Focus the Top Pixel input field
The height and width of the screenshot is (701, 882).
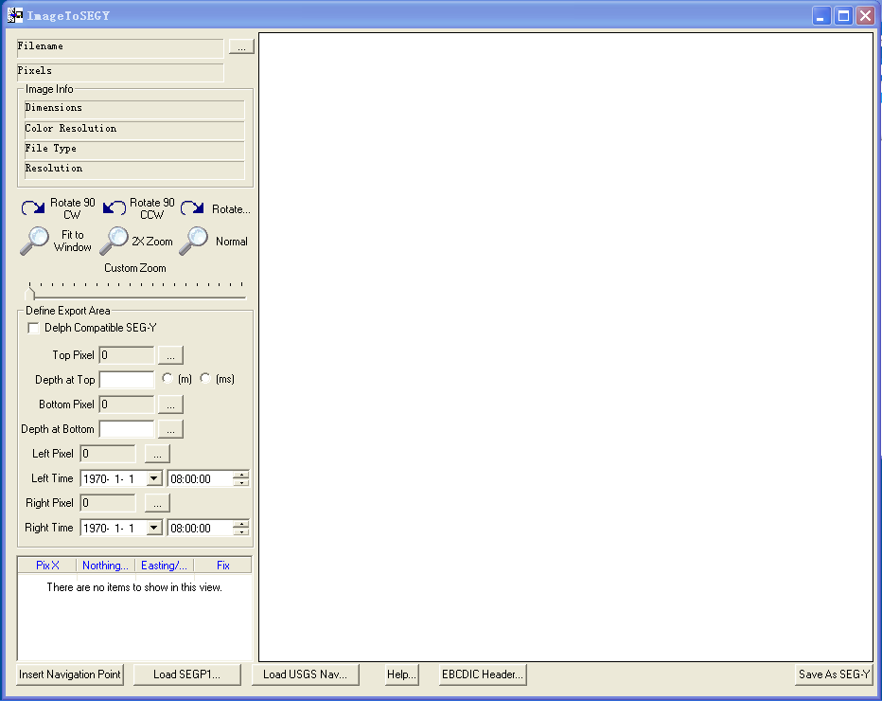coord(127,355)
